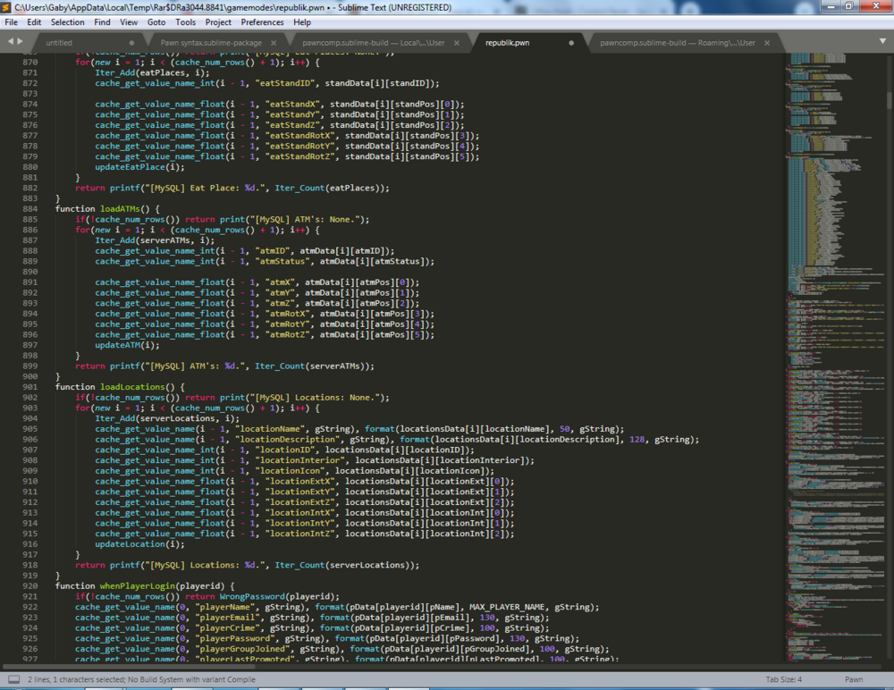
Task: Open the Edit menu
Action: [34, 22]
